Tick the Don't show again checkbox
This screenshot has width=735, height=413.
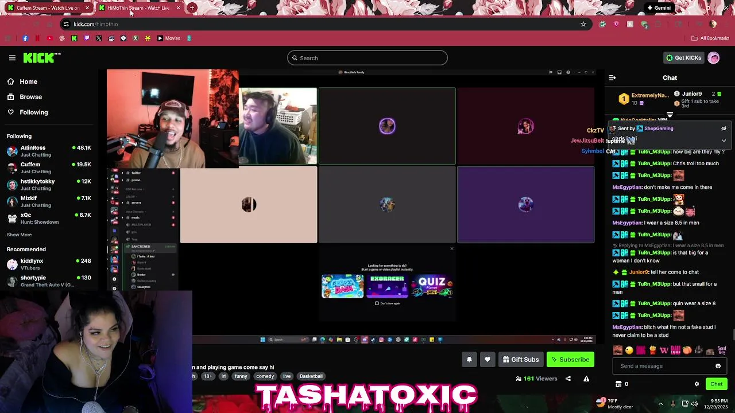tap(377, 303)
